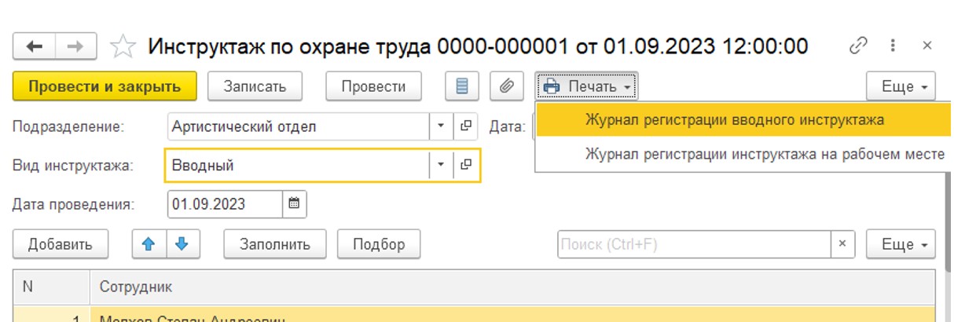Expand Вид инструктажа dropdown list
The image size is (954, 322).
(x=440, y=165)
